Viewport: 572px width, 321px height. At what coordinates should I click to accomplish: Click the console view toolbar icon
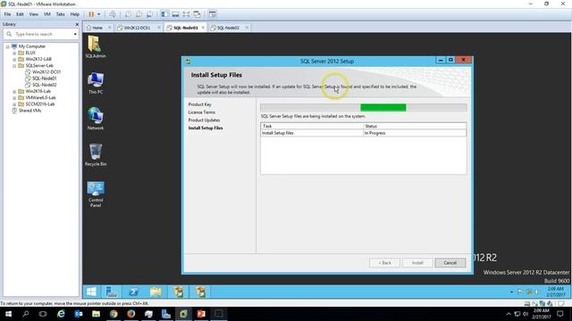coord(213,14)
